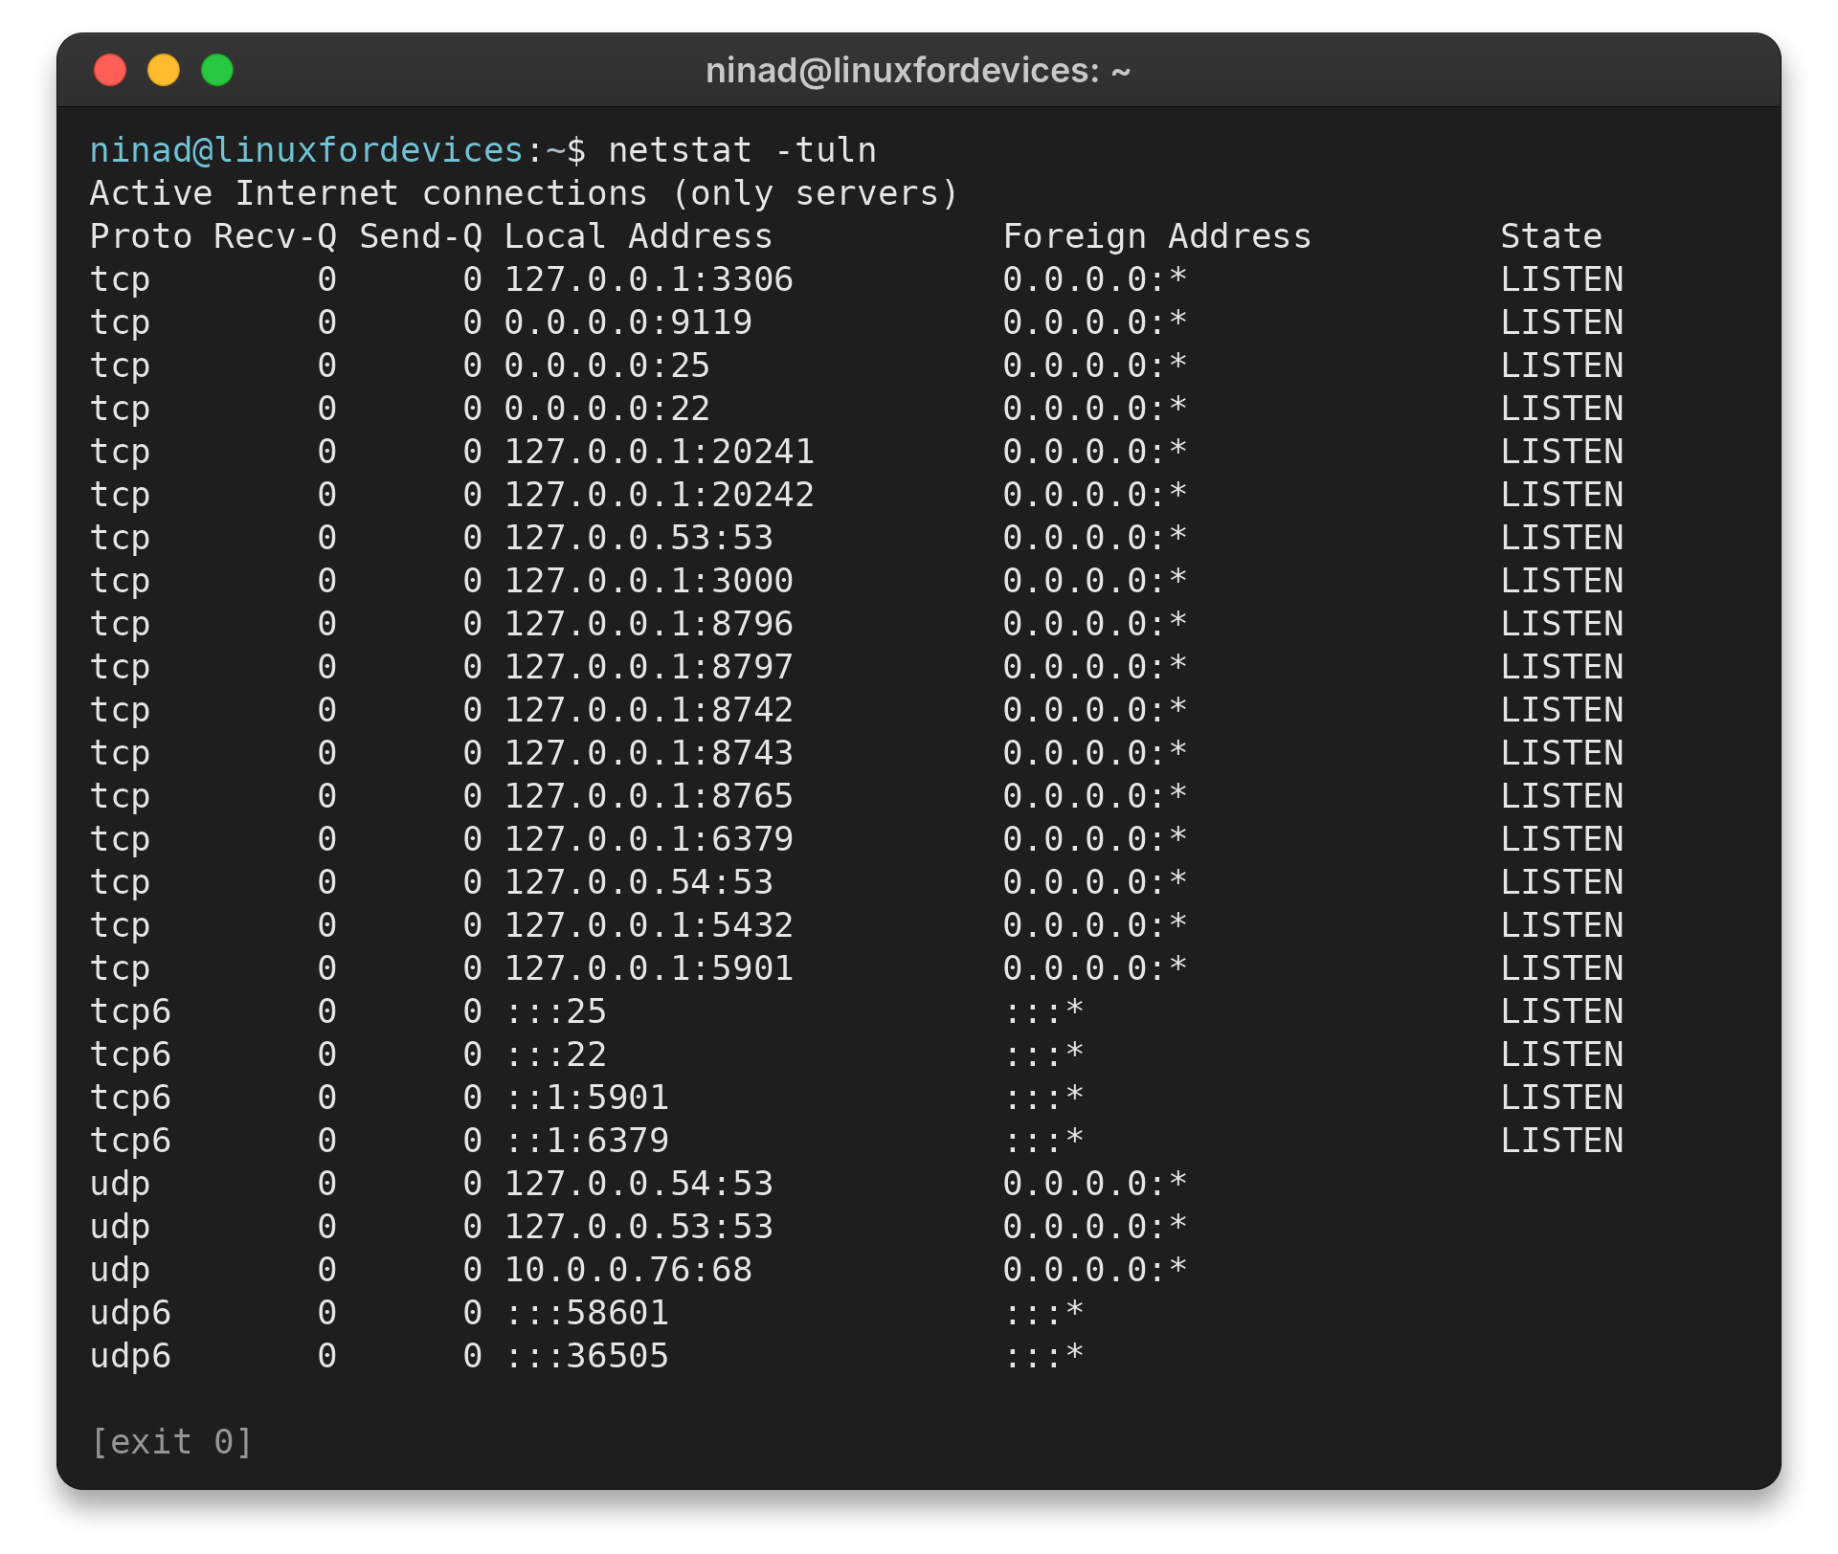Viewport: 1838px width, 1554px height.
Task: Click the Foreign Address column header
Action: point(1157,236)
